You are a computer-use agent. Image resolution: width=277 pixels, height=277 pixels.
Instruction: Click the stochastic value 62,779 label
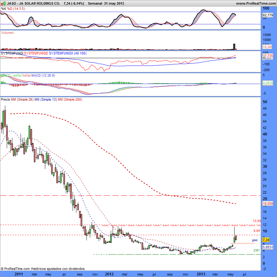tap(268, 15)
